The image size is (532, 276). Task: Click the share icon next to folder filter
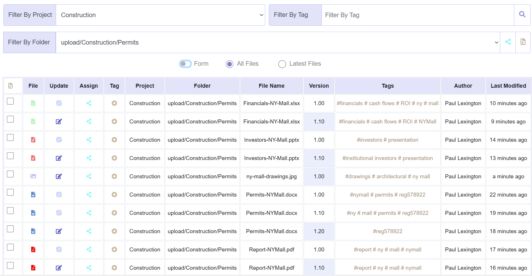(x=508, y=42)
